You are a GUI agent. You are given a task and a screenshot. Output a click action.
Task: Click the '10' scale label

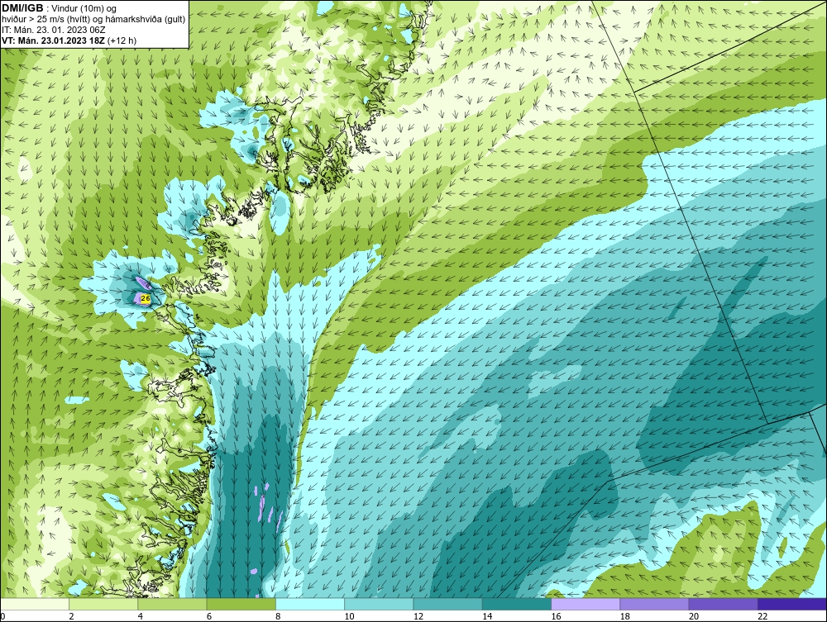click(349, 617)
